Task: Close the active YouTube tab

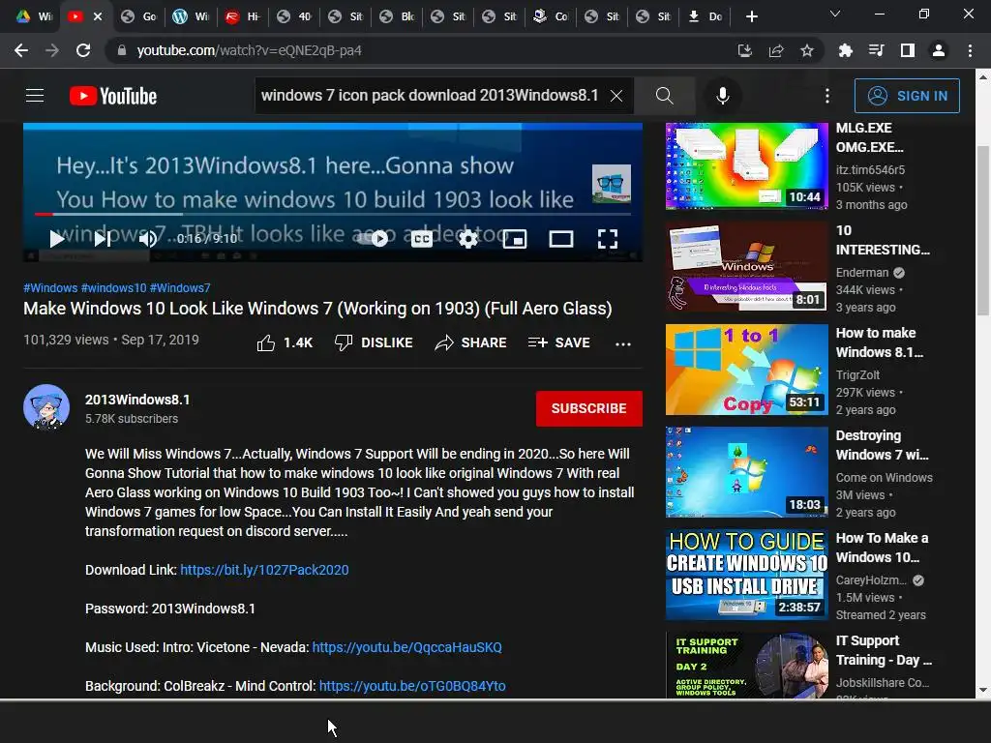Action: point(98,16)
